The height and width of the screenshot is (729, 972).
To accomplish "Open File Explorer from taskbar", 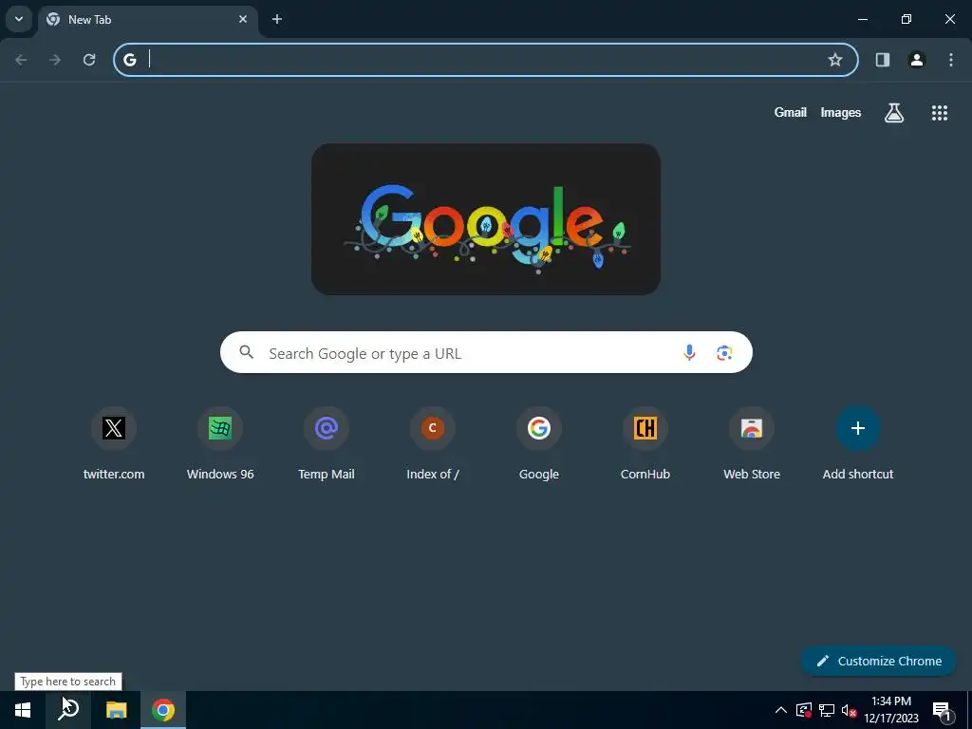I will 116,710.
